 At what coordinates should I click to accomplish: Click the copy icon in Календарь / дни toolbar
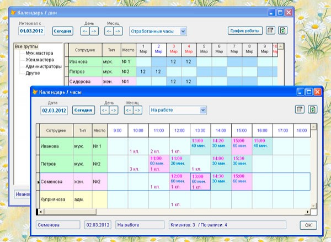tap(270, 31)
